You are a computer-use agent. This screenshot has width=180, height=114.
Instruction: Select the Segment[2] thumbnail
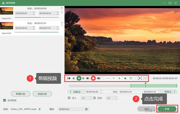point(6,26)
